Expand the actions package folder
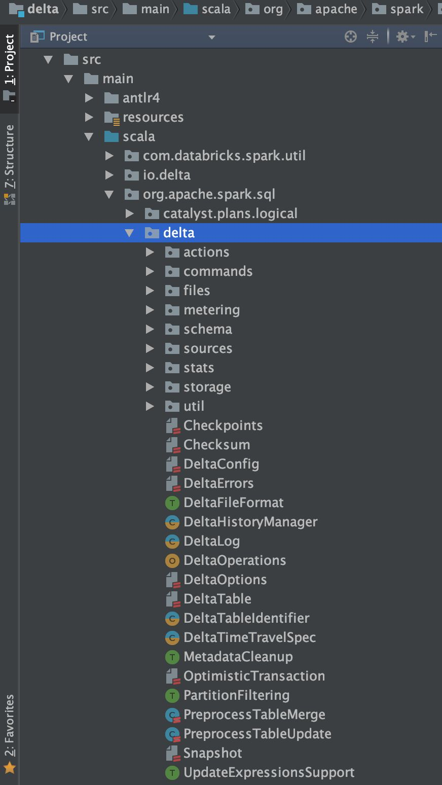 click(x=150, y=252)
